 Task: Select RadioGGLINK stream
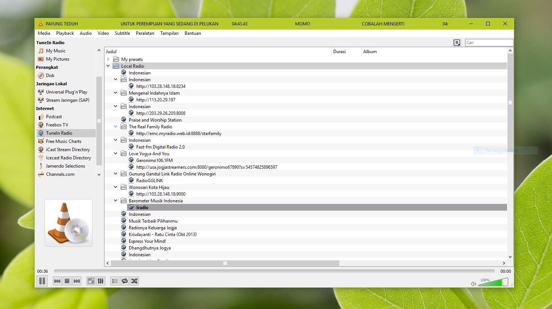click(149, 180)
